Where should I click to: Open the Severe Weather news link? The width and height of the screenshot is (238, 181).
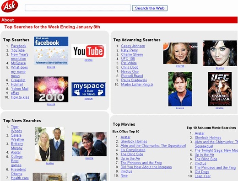[17, 137]
